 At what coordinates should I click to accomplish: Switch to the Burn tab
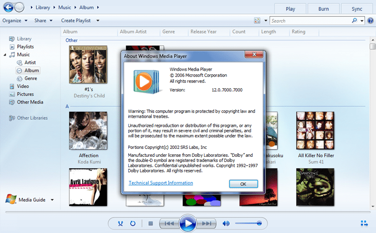[324, 9]
